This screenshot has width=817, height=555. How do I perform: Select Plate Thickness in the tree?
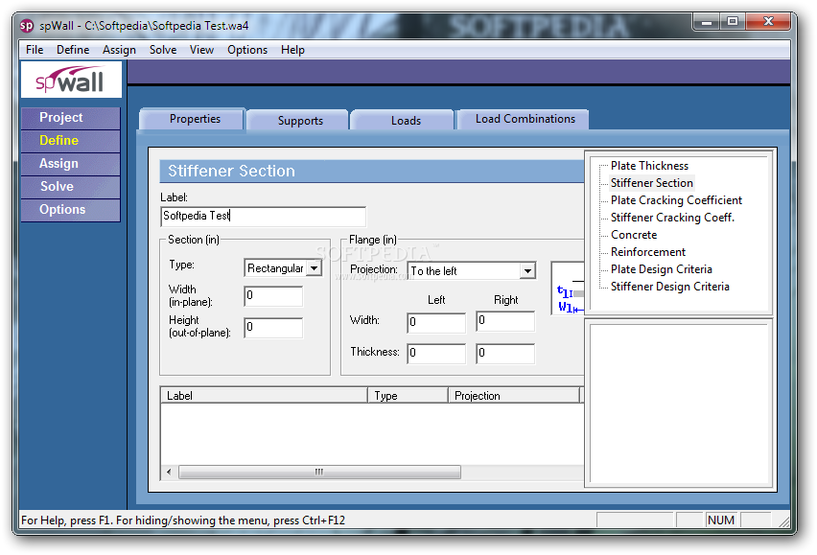(x=649, y=166)
